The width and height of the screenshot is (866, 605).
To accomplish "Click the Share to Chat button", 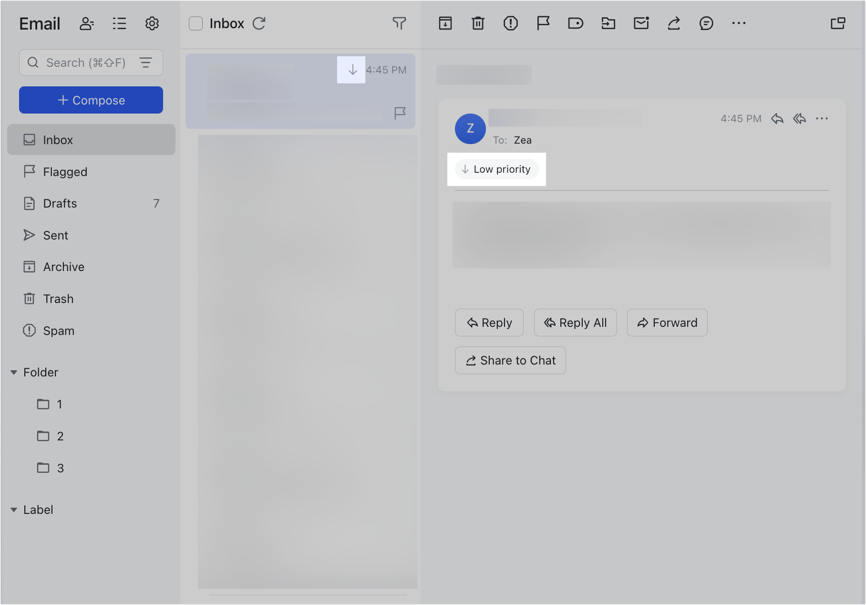I will pos(510,360).
